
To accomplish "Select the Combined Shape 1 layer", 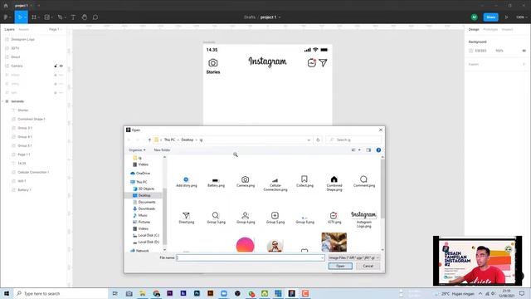I will click(x=32, y=119).
